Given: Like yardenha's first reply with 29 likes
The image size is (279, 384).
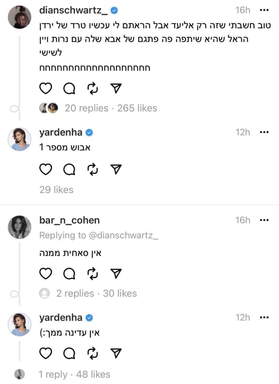Looking at the screenshot, I should pos(46,170).
